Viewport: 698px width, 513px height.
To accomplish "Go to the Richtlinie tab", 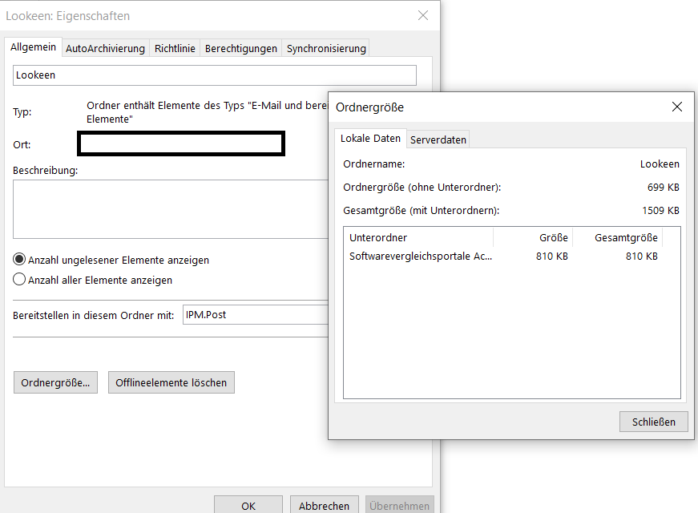I will click(175, 49).
